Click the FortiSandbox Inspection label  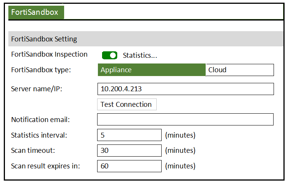point(49,54)
